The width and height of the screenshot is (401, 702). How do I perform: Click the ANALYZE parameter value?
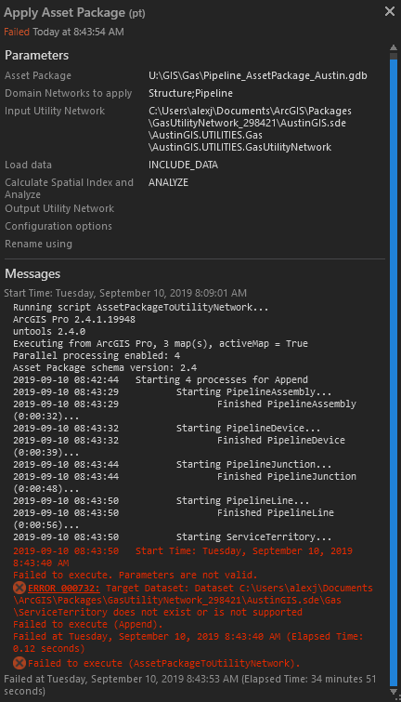coord(169,182)
